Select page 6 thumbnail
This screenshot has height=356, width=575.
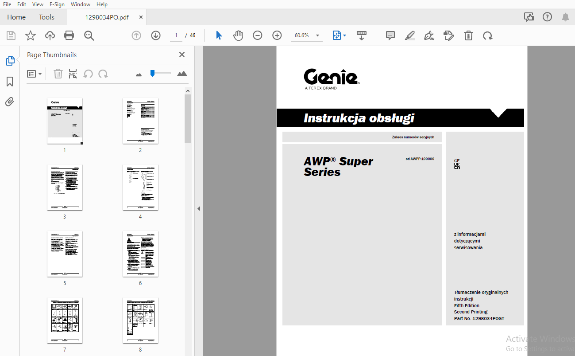coord(140,254)
